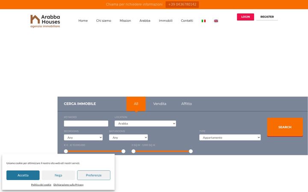Image resolution: width=308 pixels, height=192 pixels.
Task: Call the phone number +39 0436780142
Action: (x=182, y=5)
